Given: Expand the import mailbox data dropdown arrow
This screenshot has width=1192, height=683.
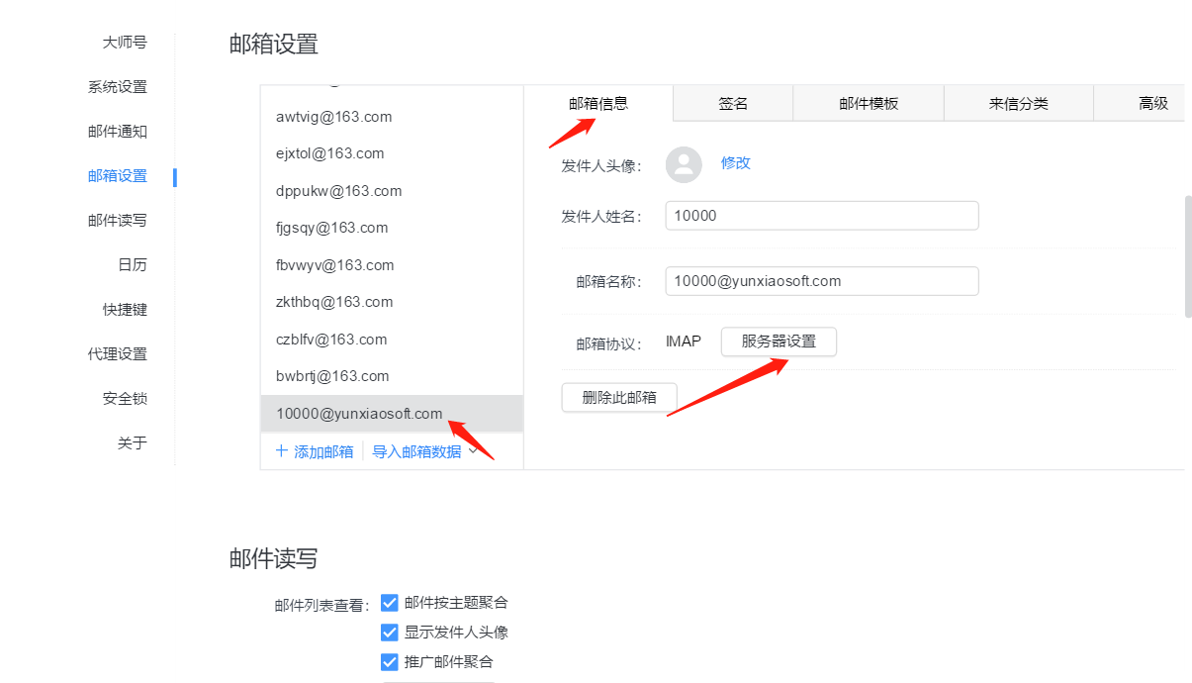Looking at the screenshot, I should (x=473, y=451).
